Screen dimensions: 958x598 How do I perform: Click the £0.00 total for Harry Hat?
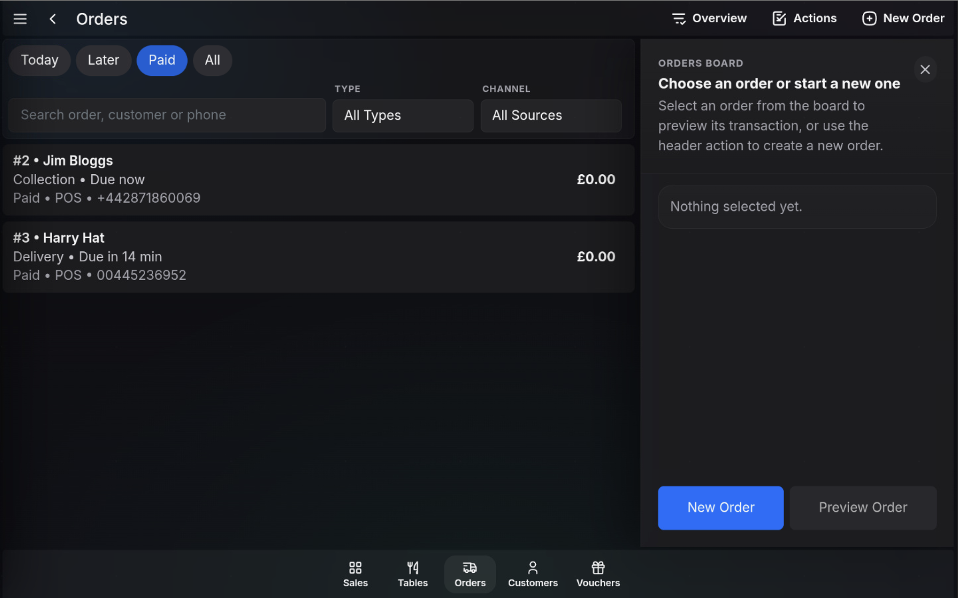point(596,257)
